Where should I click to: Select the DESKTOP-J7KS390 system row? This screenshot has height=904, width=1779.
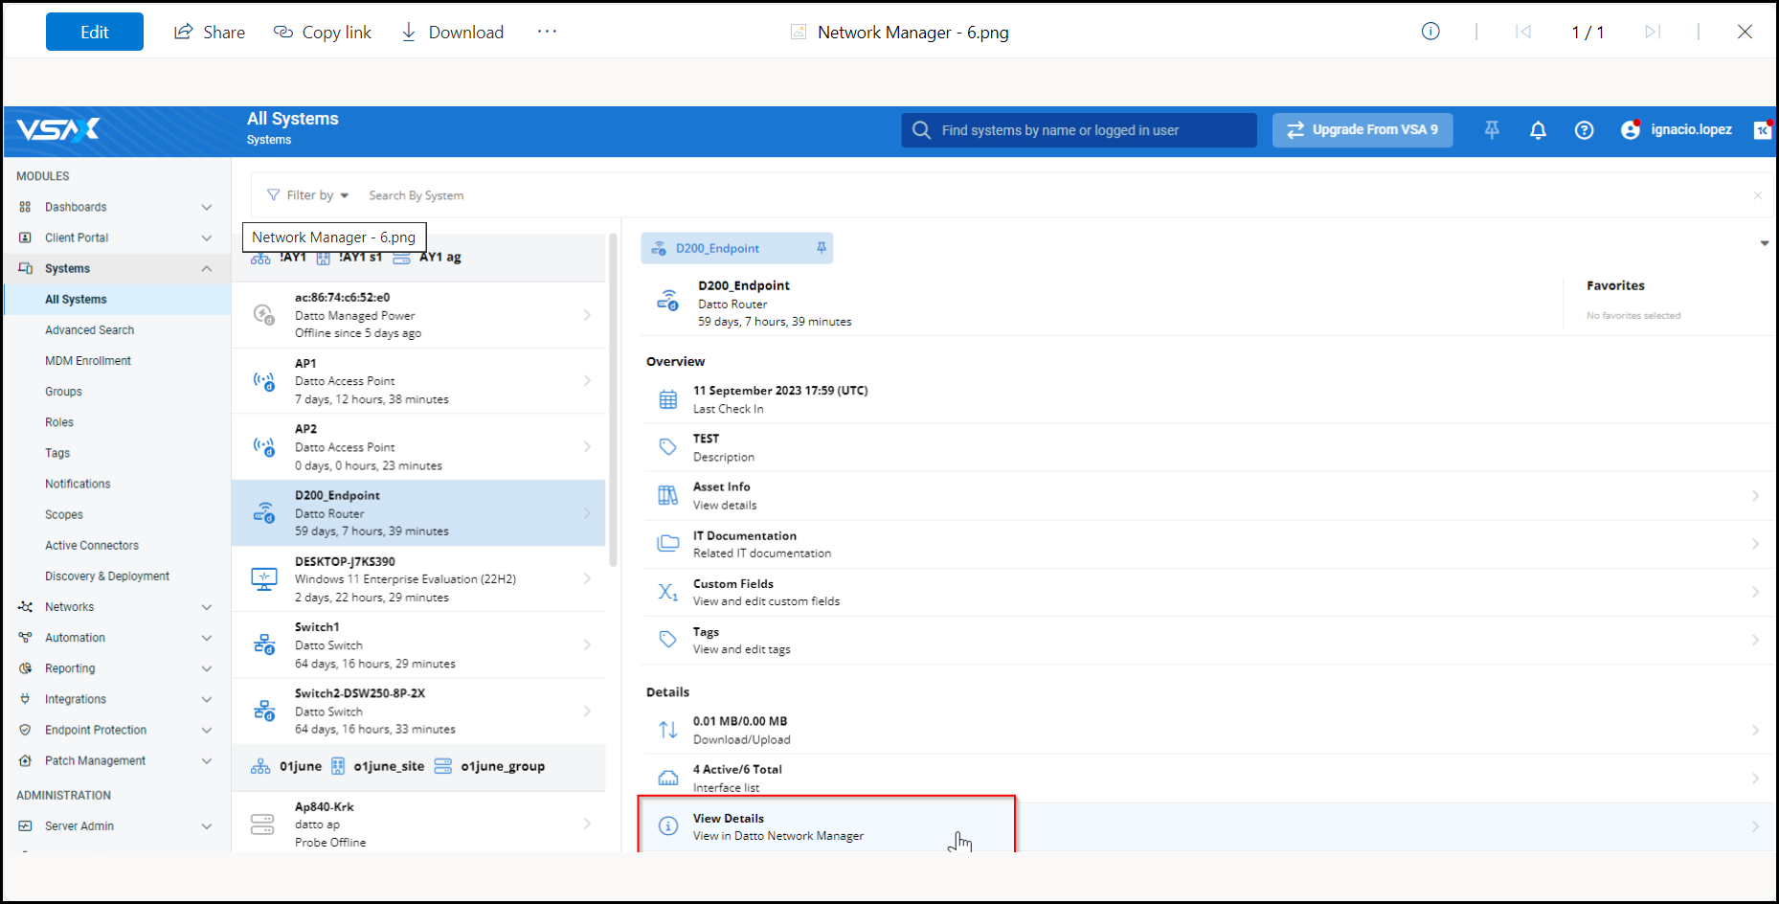click(418, 579)
